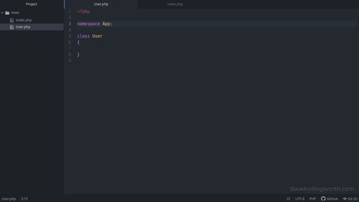Change the PHP grammar selector
Screen dimensions: 359x202
pyautogui.click(x=313, y=199)
